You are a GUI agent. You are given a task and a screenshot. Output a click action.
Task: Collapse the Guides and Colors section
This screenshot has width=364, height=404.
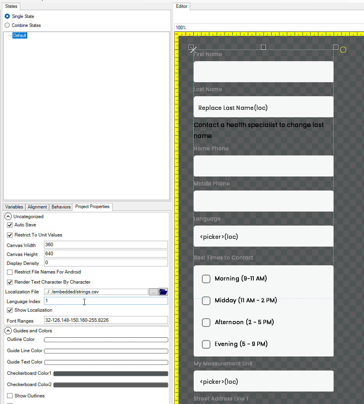pyautogui.click(x=8, y=331)
